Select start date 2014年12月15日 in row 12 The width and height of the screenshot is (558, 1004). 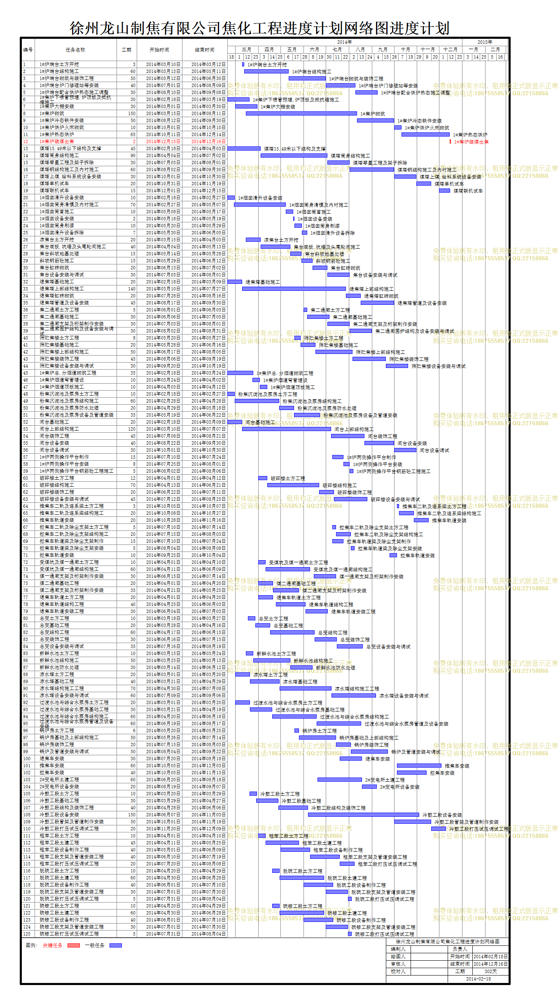coord(163,141)
